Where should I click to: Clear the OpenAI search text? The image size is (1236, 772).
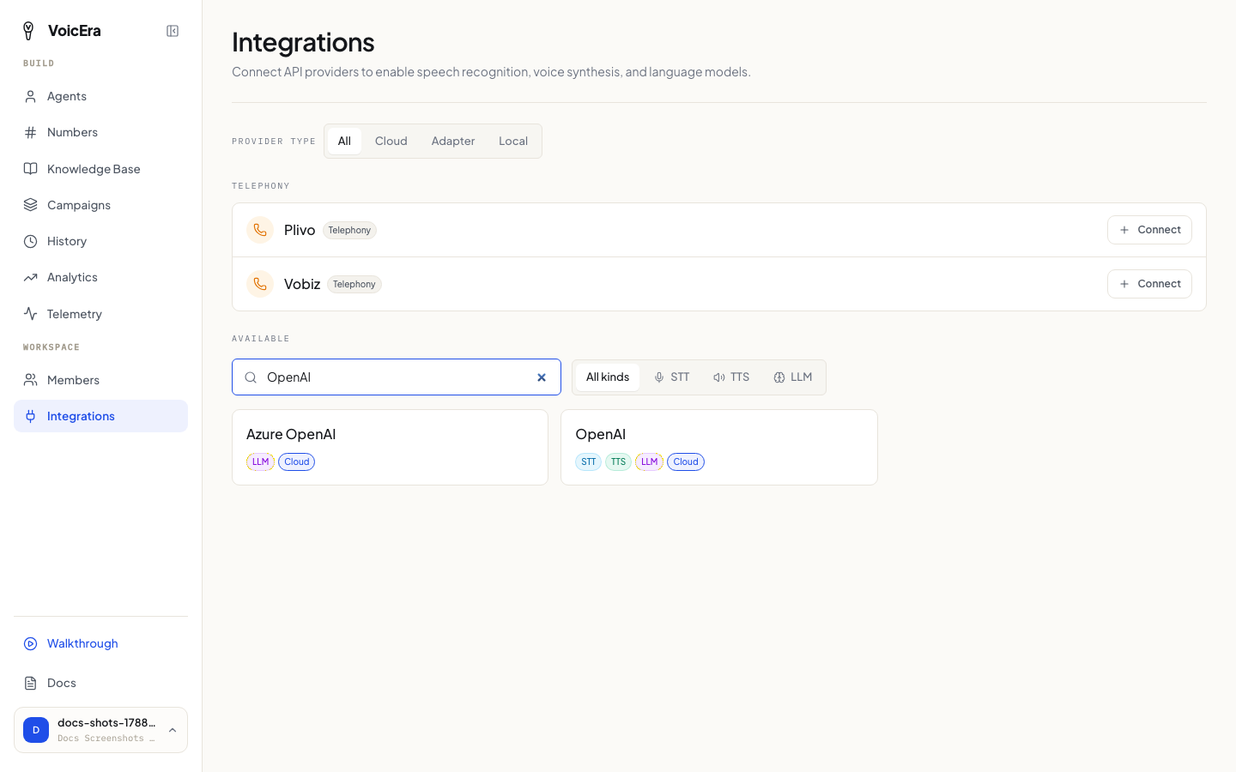click(x=542, y=377)
